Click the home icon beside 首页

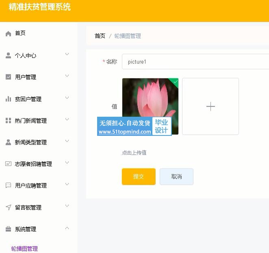tap(8, 33)
